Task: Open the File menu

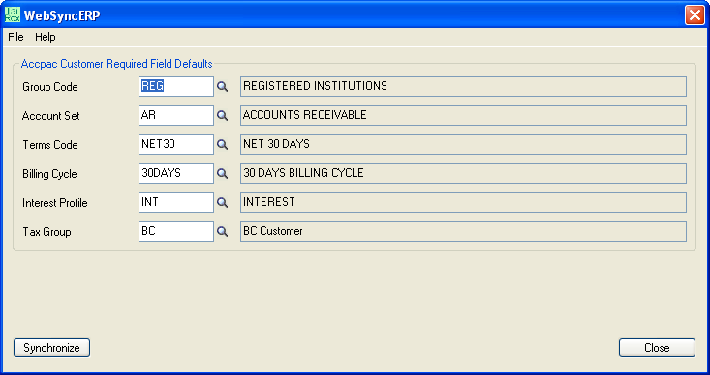Action: coord(15,37)
